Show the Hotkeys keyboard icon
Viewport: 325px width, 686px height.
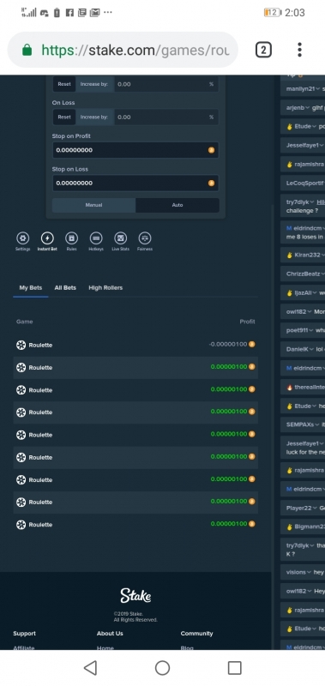[96, 238]
